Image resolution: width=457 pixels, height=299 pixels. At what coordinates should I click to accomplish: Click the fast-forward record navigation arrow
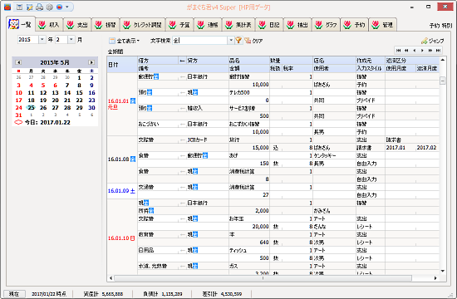[x=430, y=51]
